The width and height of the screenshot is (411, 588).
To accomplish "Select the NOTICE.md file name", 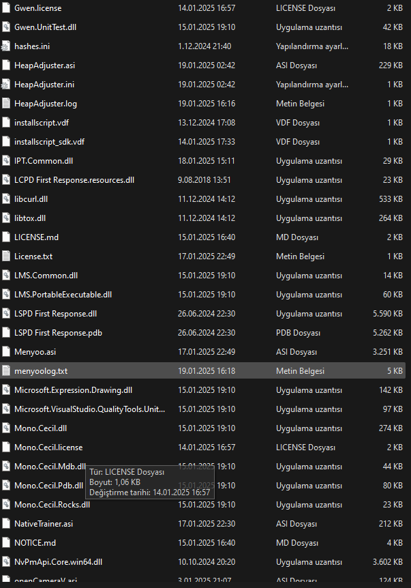I will coord(35,543).
